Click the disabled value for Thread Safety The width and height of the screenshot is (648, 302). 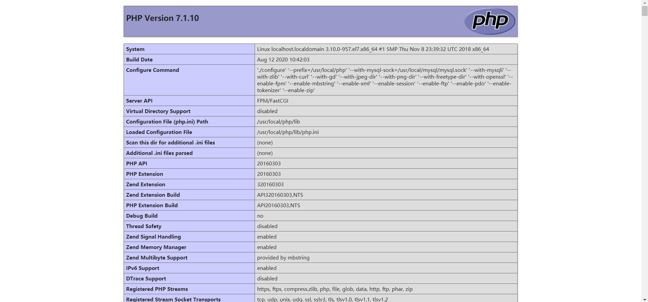[267, 226]
